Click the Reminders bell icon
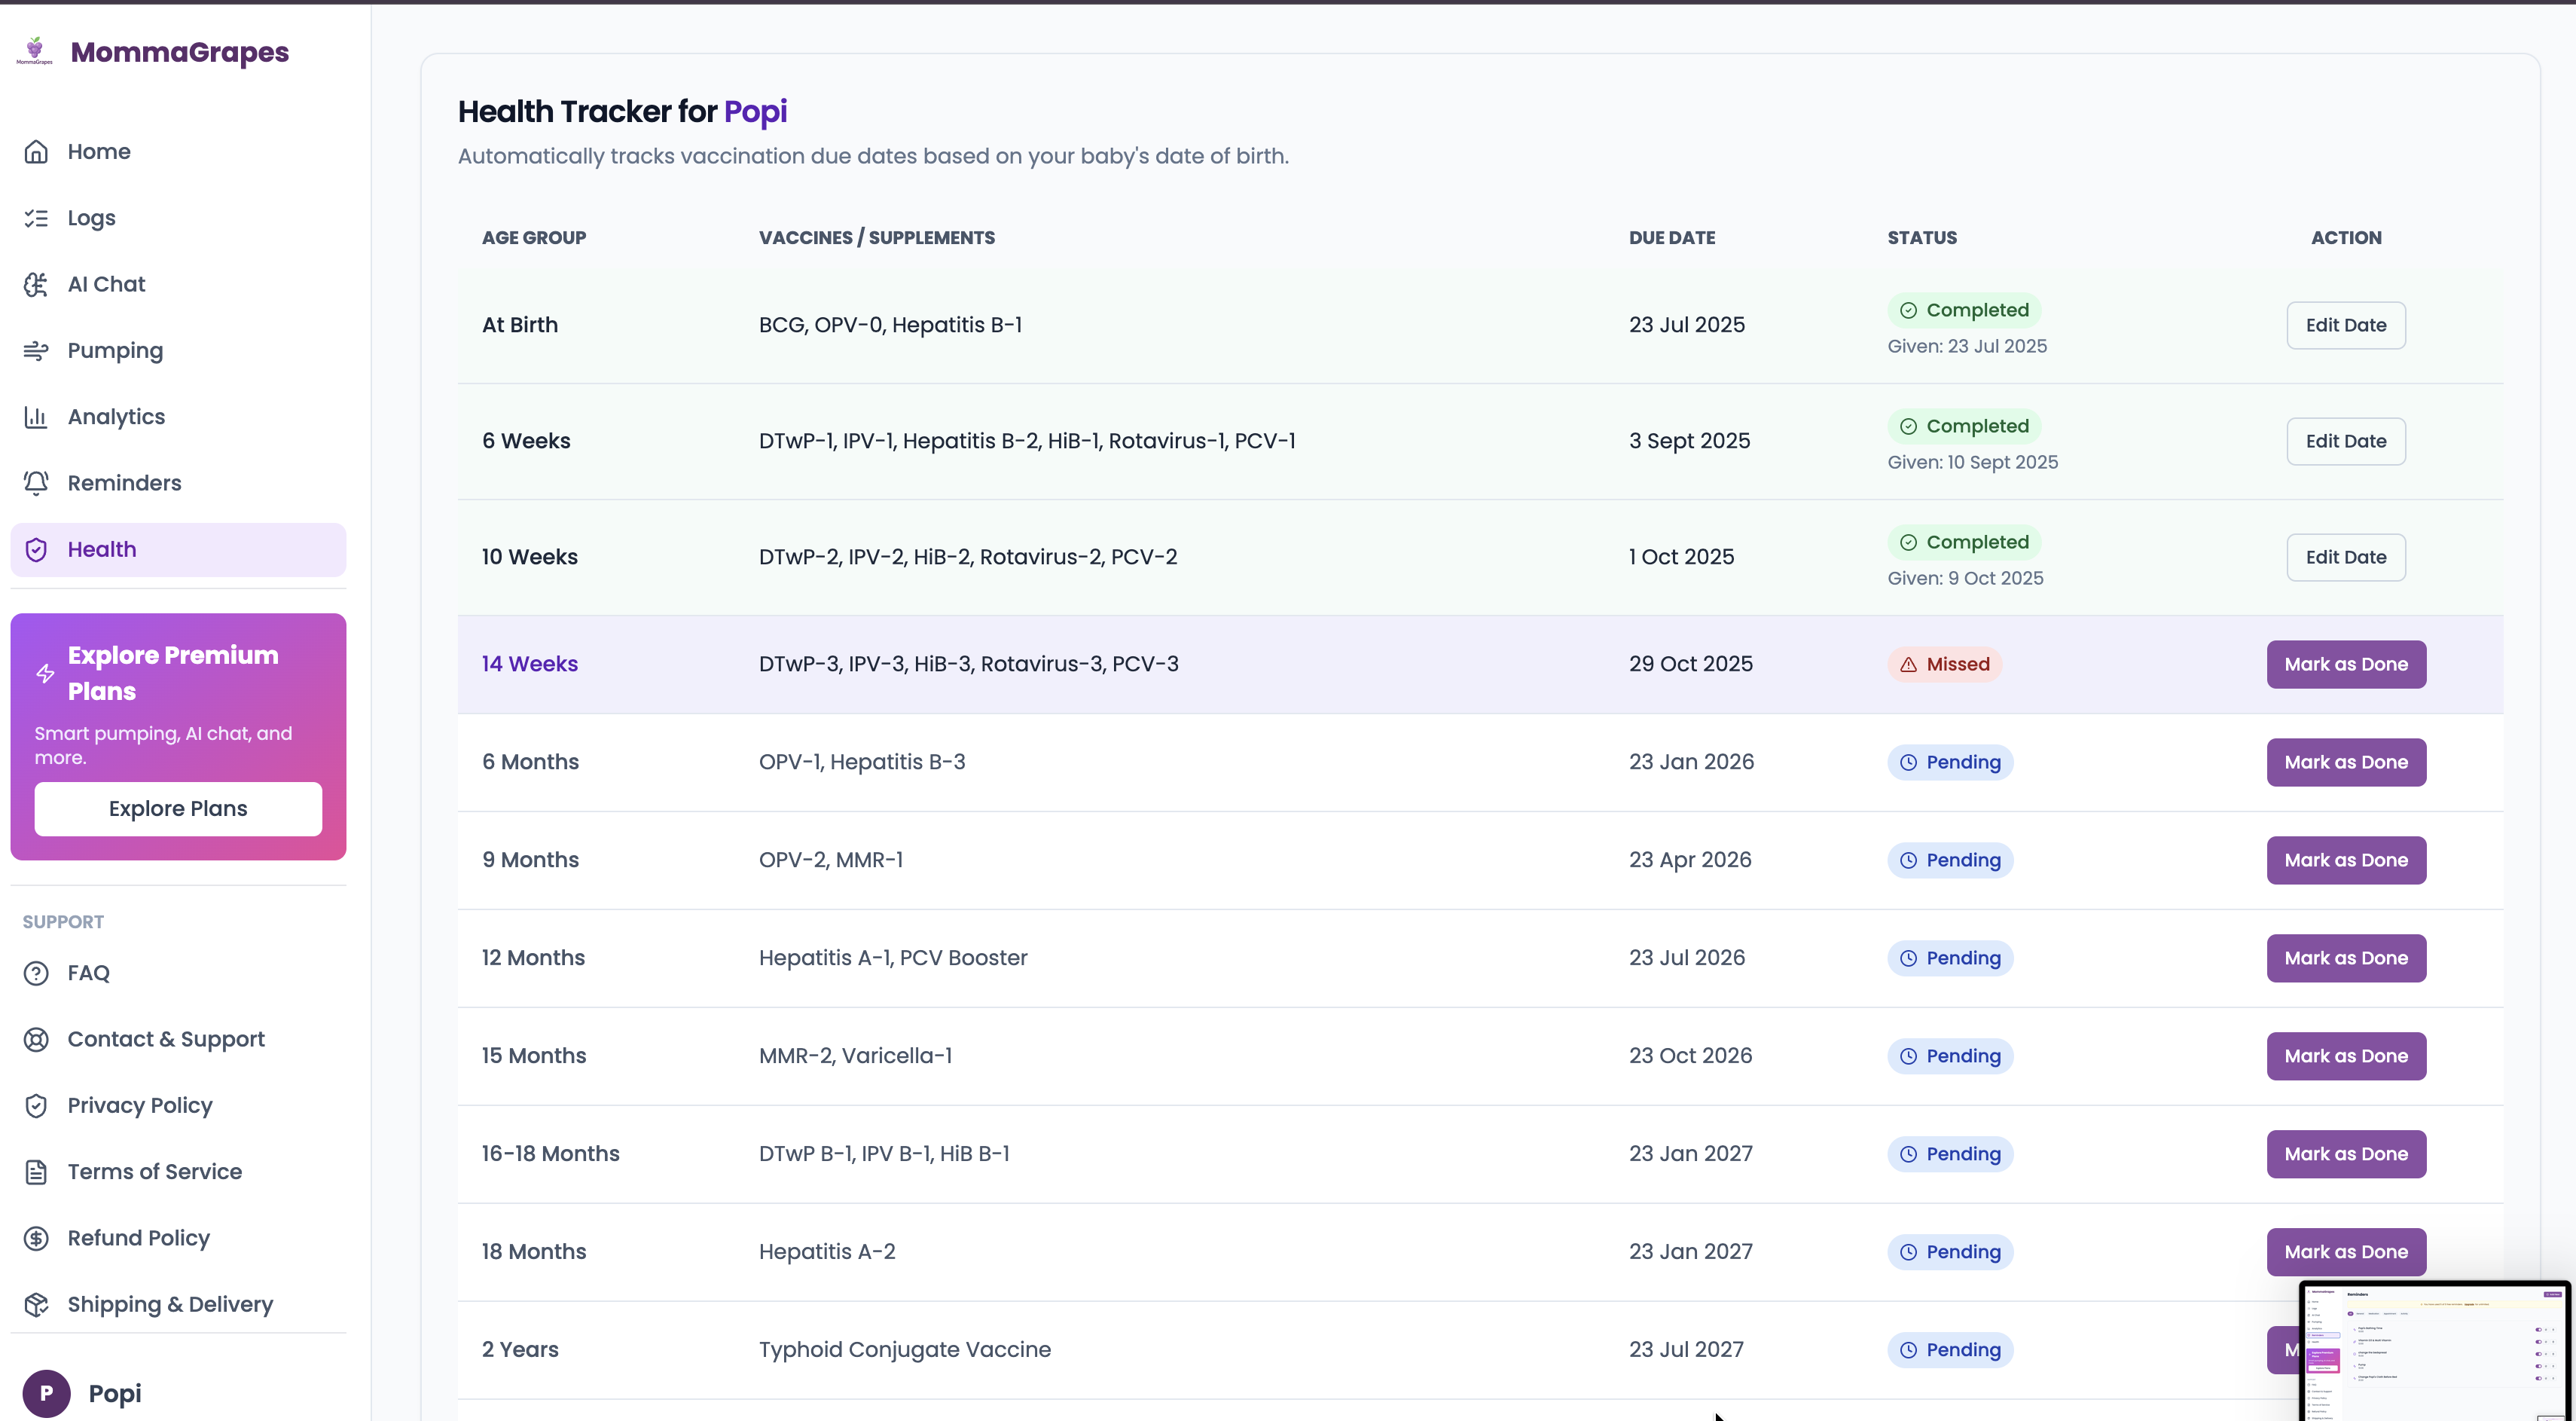2576x1421 pixels. (36, 483)
